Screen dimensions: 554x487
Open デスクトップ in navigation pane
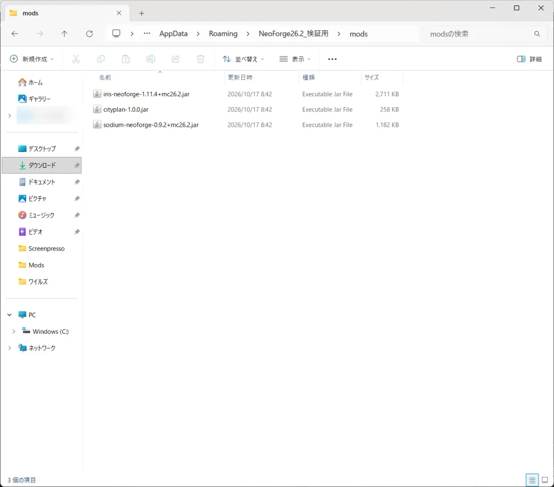(x=42, y=149)
